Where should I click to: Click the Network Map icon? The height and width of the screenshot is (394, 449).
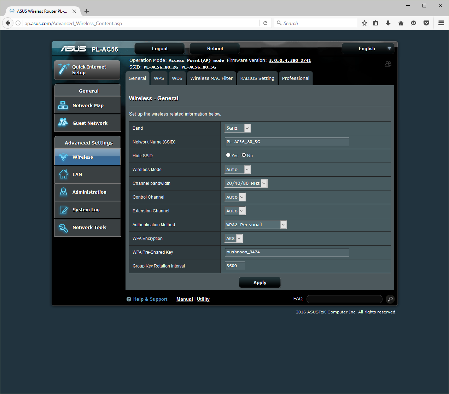coord(63,105)
